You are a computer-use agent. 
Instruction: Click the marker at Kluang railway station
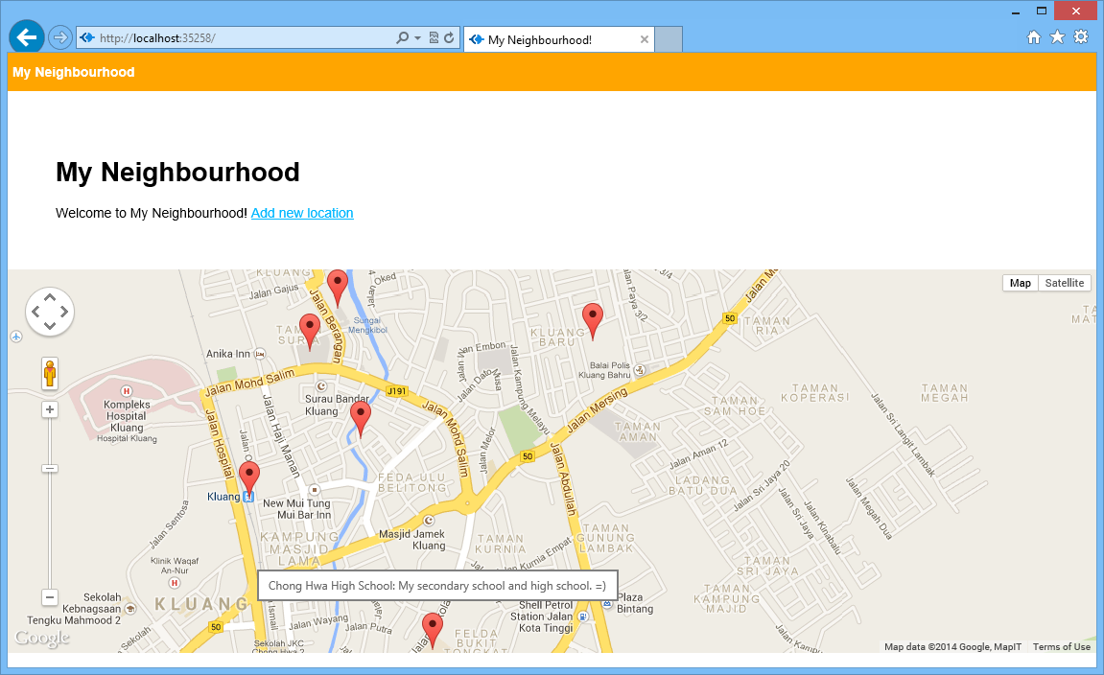249,477
